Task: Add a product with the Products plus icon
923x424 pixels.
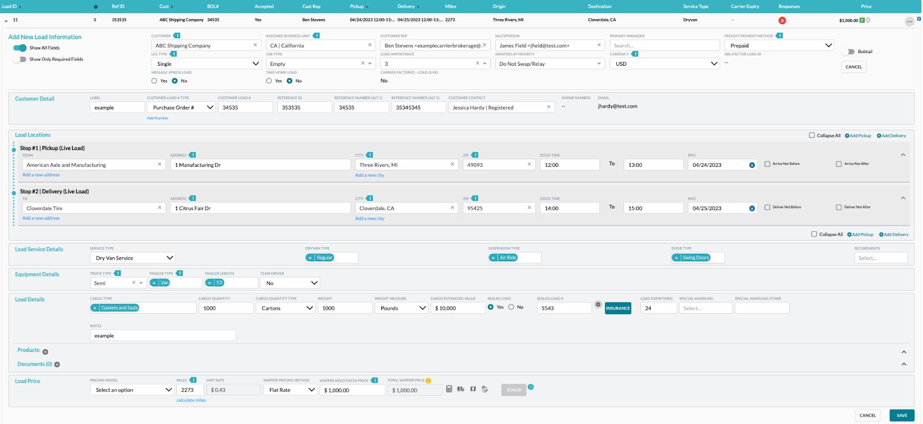Action: pyautogui.click(x=46, y=352)
